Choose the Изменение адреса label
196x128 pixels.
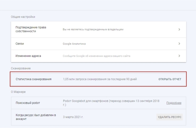(28, 56)
